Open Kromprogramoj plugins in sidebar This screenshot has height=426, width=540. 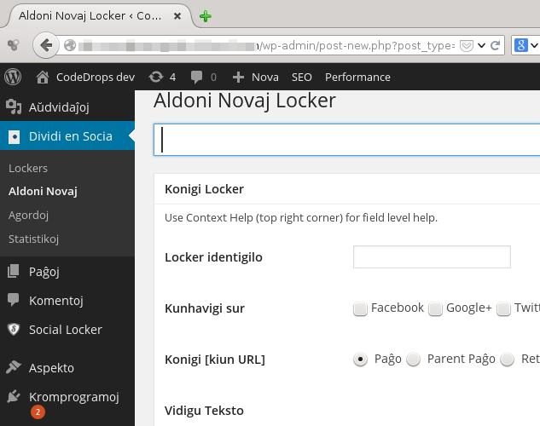[x=73, y=397]
